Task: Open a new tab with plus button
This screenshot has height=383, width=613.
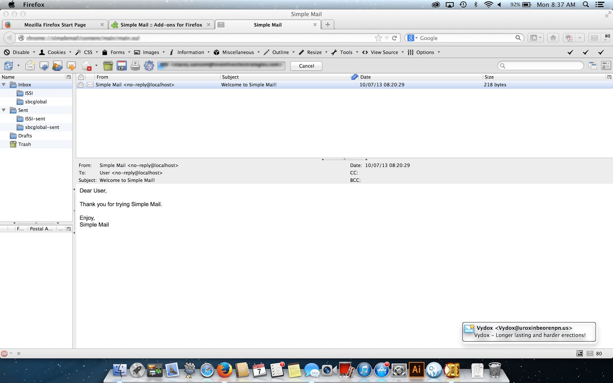Action: click(328, 25)
